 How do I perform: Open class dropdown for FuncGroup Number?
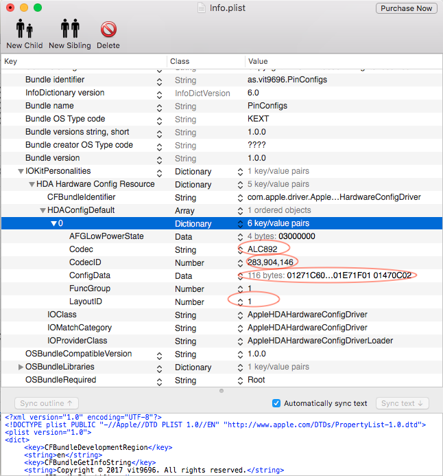[240, 289]
